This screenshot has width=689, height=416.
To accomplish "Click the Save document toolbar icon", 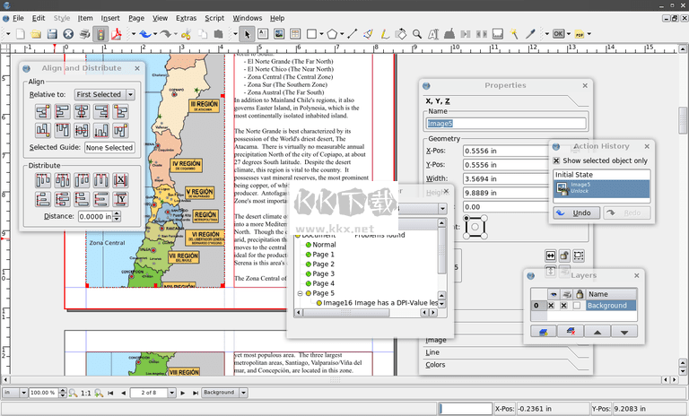I will (52, 34).
